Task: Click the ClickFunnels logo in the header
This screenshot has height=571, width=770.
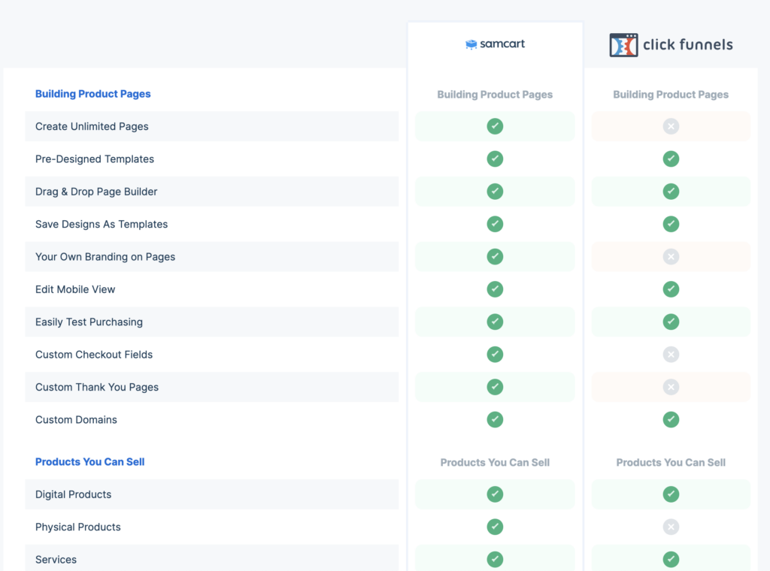Action: click(671, 44)
